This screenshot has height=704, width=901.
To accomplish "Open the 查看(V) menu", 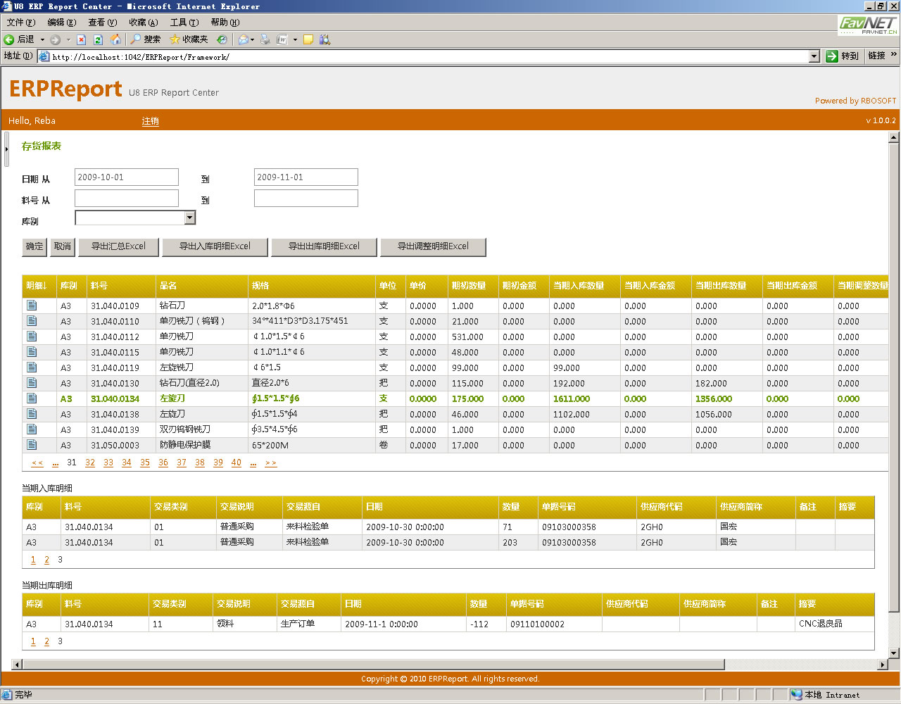I will [102, 23].
